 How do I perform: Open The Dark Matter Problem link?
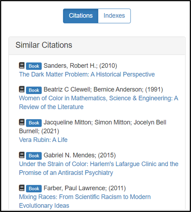[x=87, y=74]
